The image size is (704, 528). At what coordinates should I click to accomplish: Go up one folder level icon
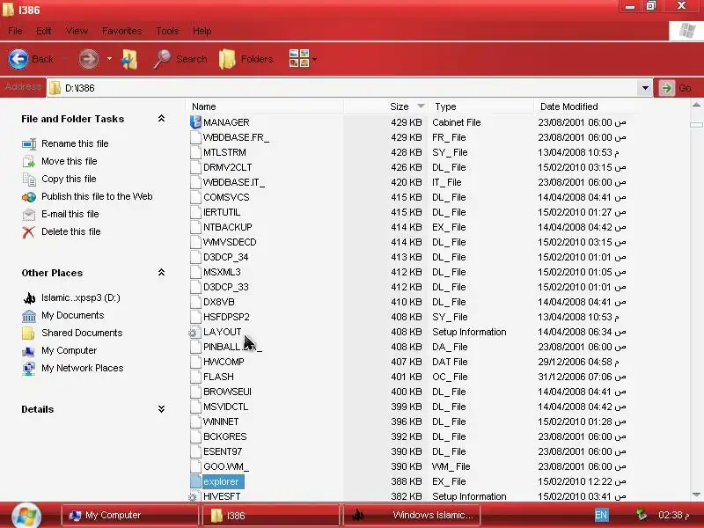click(x=129, y=59)
